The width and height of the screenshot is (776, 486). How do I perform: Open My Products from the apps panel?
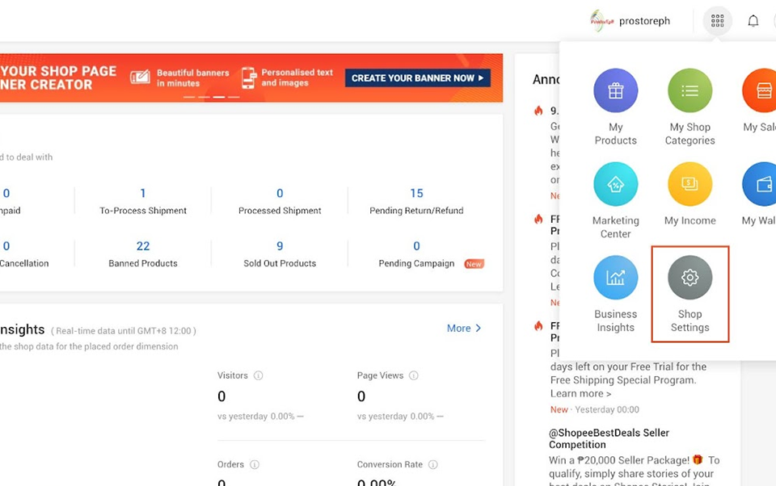click(616, 107)
